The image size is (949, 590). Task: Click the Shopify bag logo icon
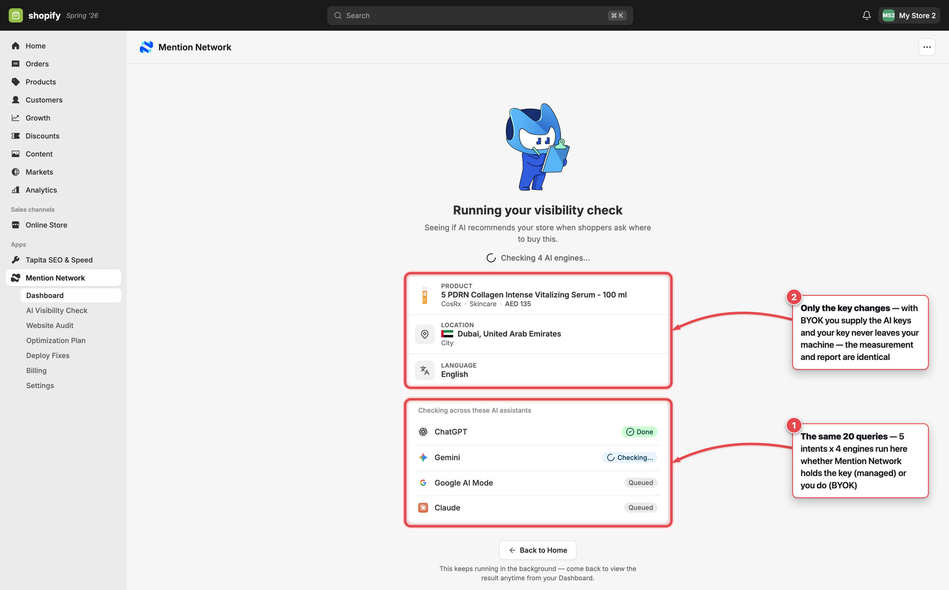click(16, 16)
